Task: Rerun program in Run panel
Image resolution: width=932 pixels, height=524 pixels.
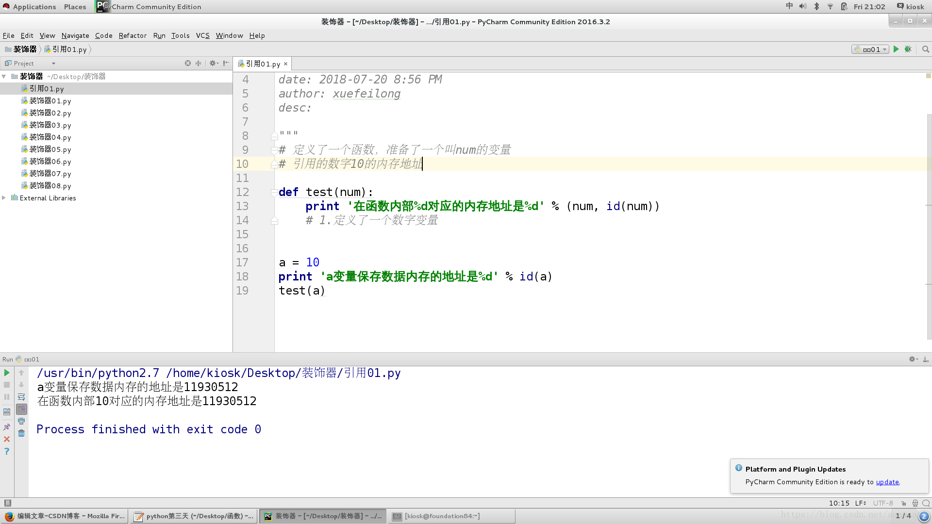Action: point(7,373)
